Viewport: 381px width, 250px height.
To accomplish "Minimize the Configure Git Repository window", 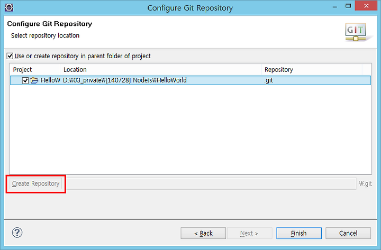I will click(x=335, y=6).
